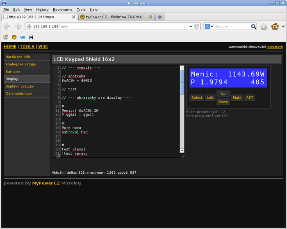Click into the Google search field
Screen dimensions: 287x229
232,26
